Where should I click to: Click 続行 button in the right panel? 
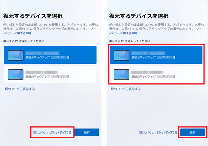(x=192, y=132)
